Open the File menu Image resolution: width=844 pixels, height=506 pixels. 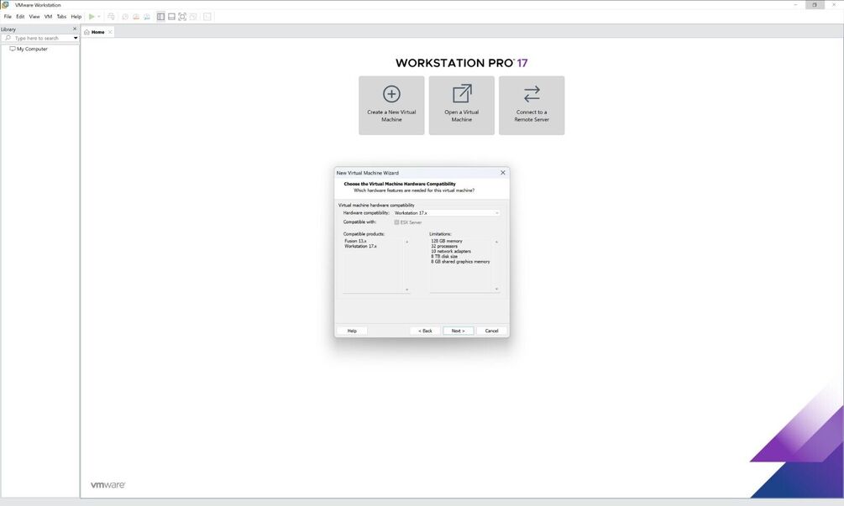8,17
